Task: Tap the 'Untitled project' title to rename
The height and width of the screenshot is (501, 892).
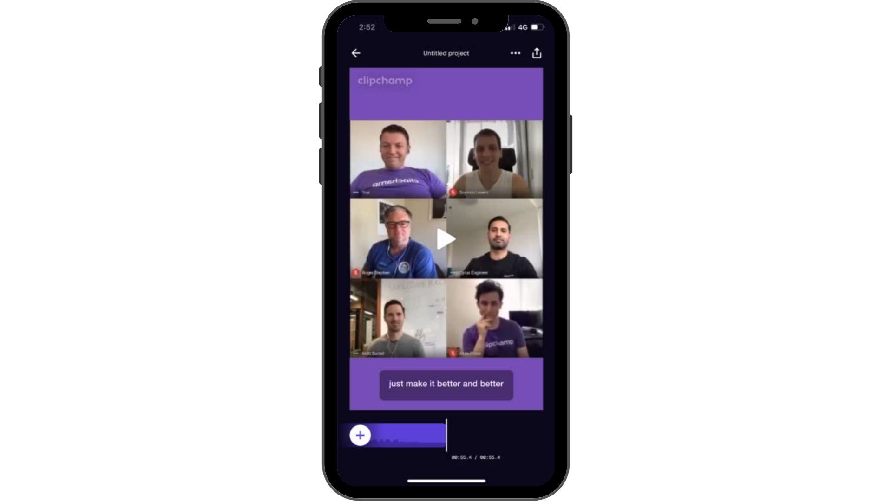Action: 446,53
